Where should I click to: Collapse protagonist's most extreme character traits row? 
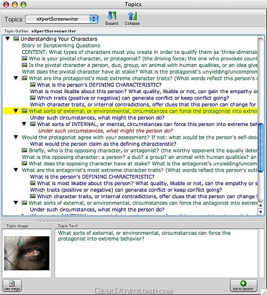tap(16, 78)
